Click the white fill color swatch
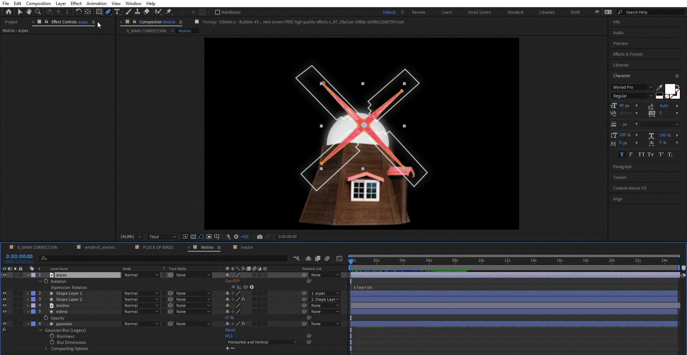This screenshot has width=687, height=355. coord(669,89)
